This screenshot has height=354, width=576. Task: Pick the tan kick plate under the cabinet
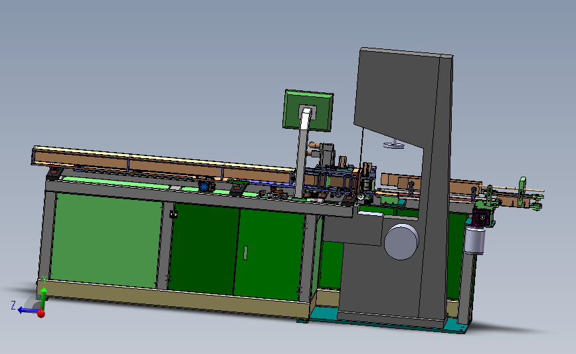173,298
